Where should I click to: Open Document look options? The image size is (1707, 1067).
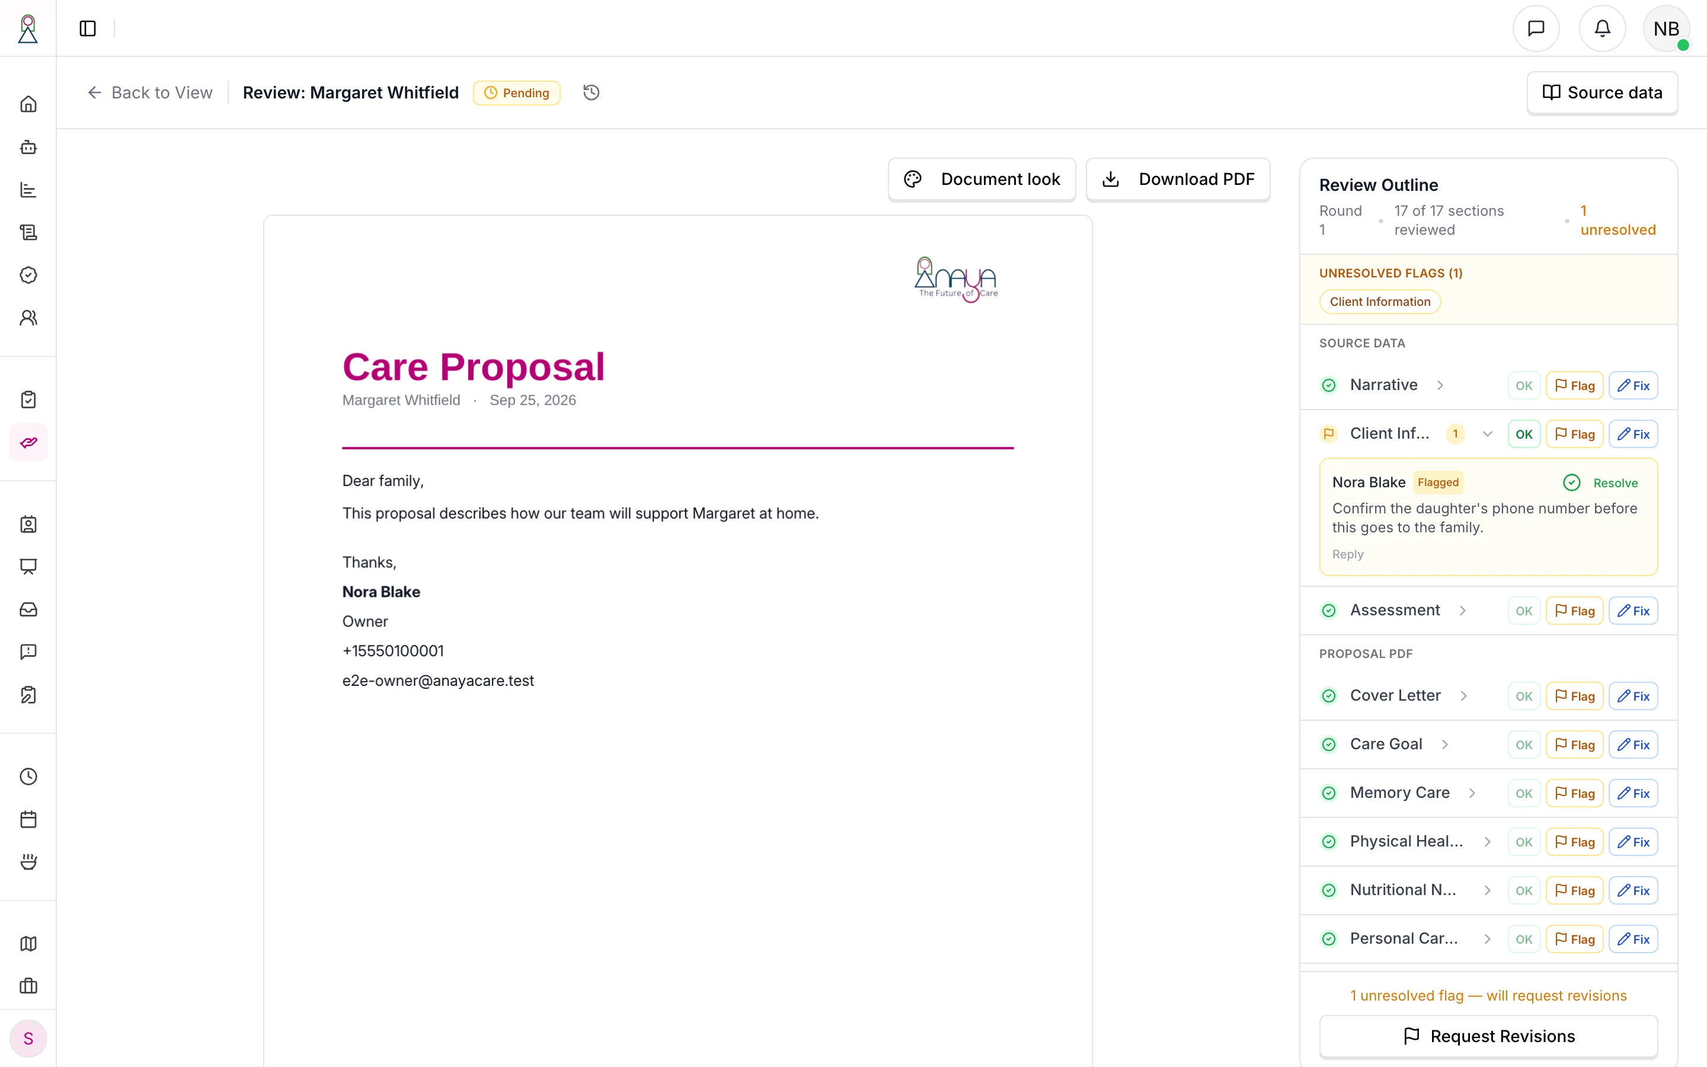click(x=981, y=179)
